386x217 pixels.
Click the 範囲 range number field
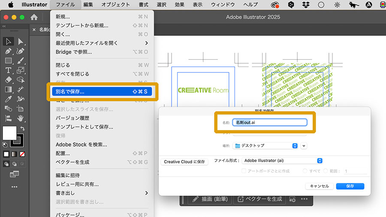(355, 171)
